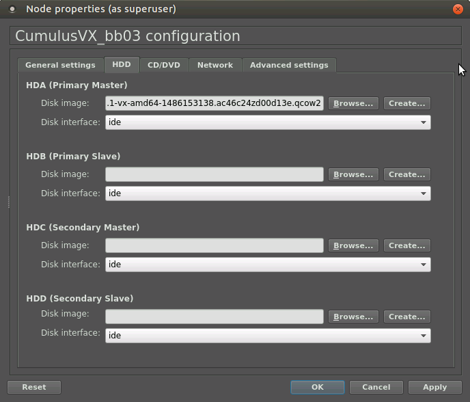Open the CD/DVD tab
This screenshot has width=470, height=402.
[x=164, y=65]
